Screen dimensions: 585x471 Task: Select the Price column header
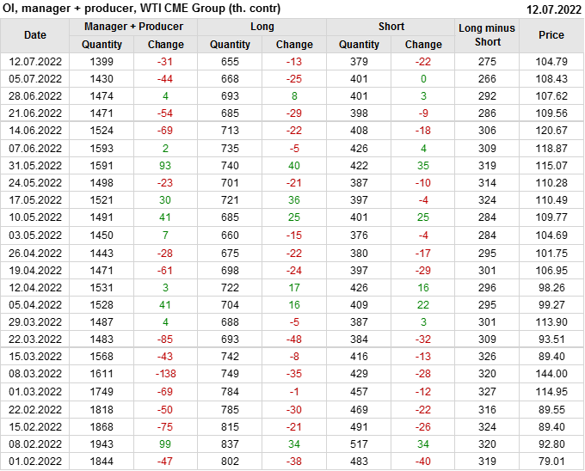pos(551,35)
